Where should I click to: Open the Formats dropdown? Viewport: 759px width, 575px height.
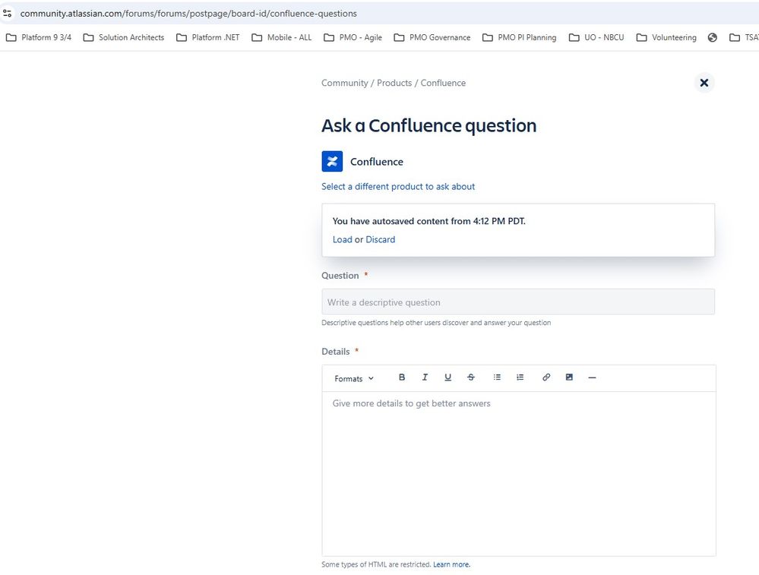point(354,378)
